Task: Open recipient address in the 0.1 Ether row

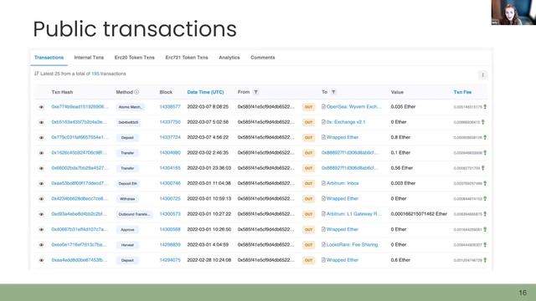Action: pos(350,153)
